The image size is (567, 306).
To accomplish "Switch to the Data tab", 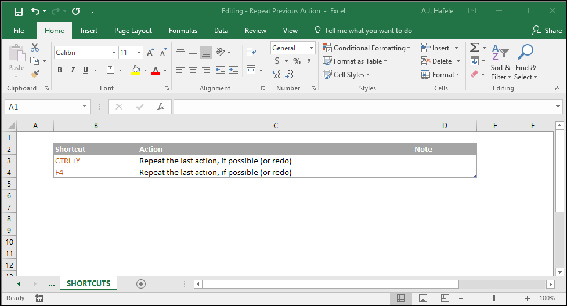I will point(221,31).
